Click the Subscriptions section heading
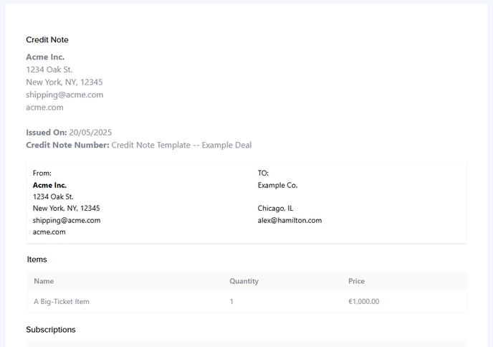 pyautogui.click(x=51, y=330)
